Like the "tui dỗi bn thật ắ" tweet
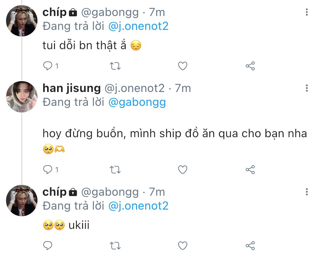Viewport: 318px width, 253px height. pos(182,66)
